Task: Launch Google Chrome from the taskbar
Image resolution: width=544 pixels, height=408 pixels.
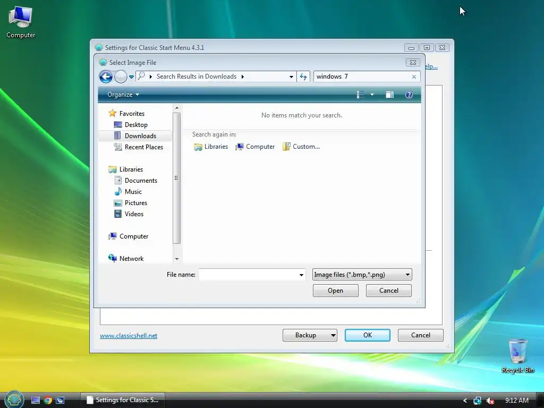Action: [x=48, y=401]
